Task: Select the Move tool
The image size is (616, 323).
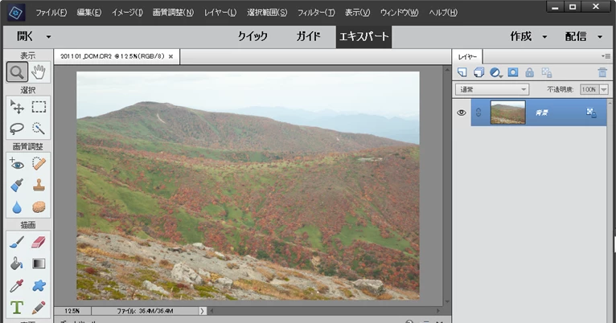Action: pos(17,107)
